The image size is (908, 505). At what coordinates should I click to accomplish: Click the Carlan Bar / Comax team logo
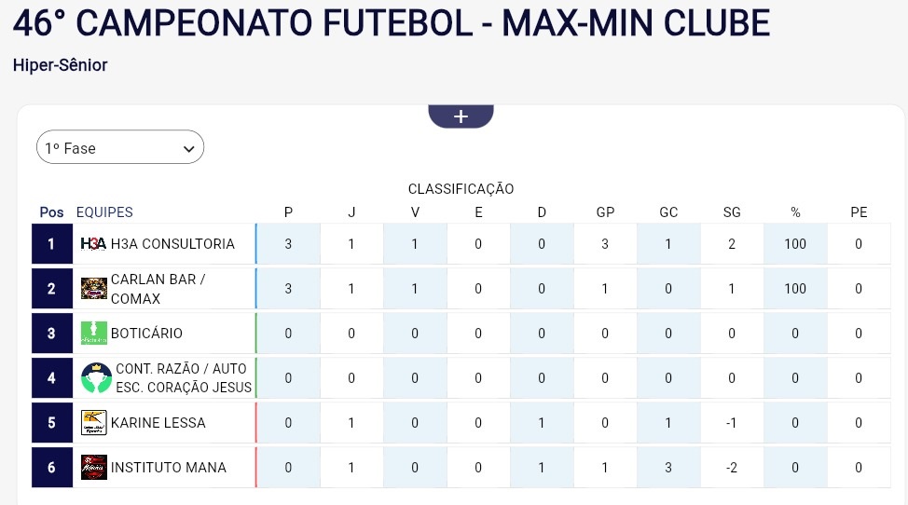(93, 289)
